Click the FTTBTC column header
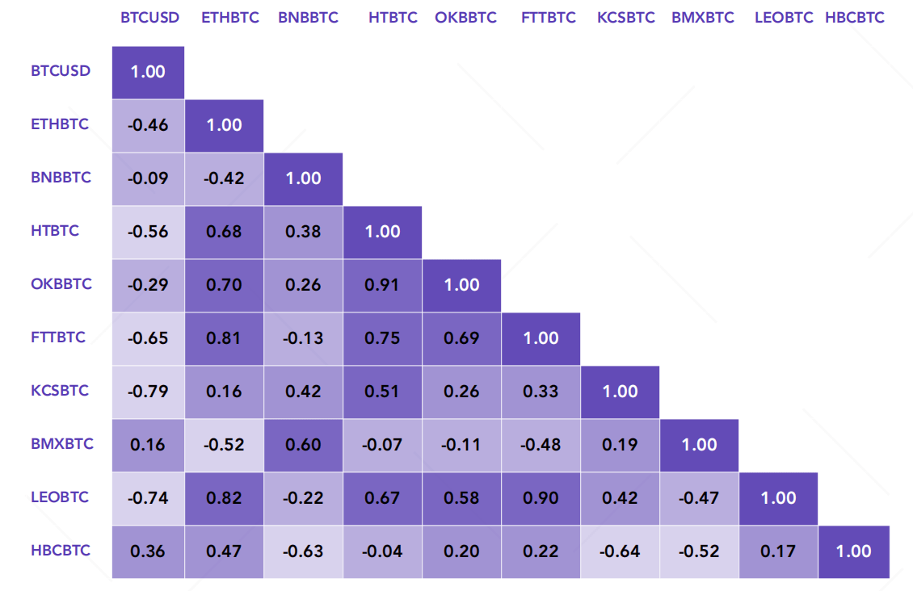 (x=550, y=17)
